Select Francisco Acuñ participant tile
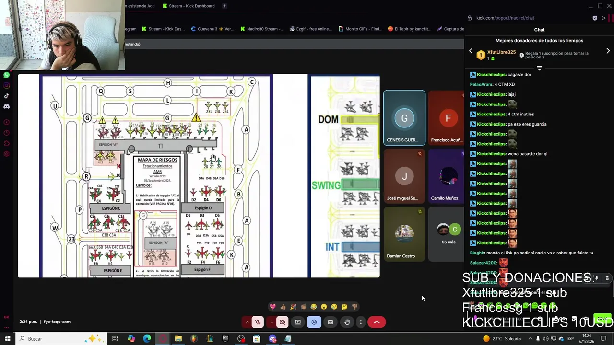The image size is (614, 345). pyautogui.click(x=446, y=118)
